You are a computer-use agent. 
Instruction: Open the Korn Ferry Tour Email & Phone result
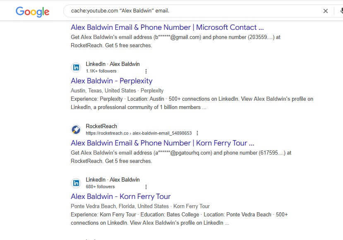click(x=162, y=143)
